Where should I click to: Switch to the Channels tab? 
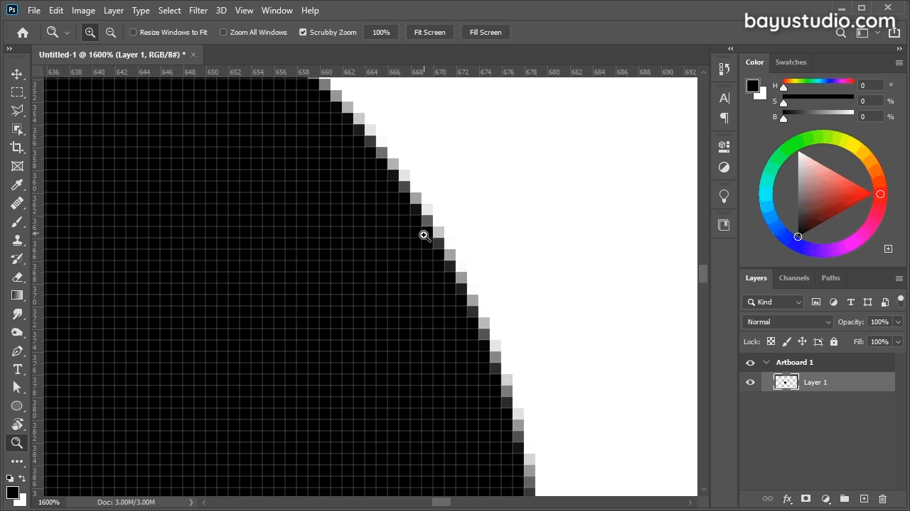794,278
